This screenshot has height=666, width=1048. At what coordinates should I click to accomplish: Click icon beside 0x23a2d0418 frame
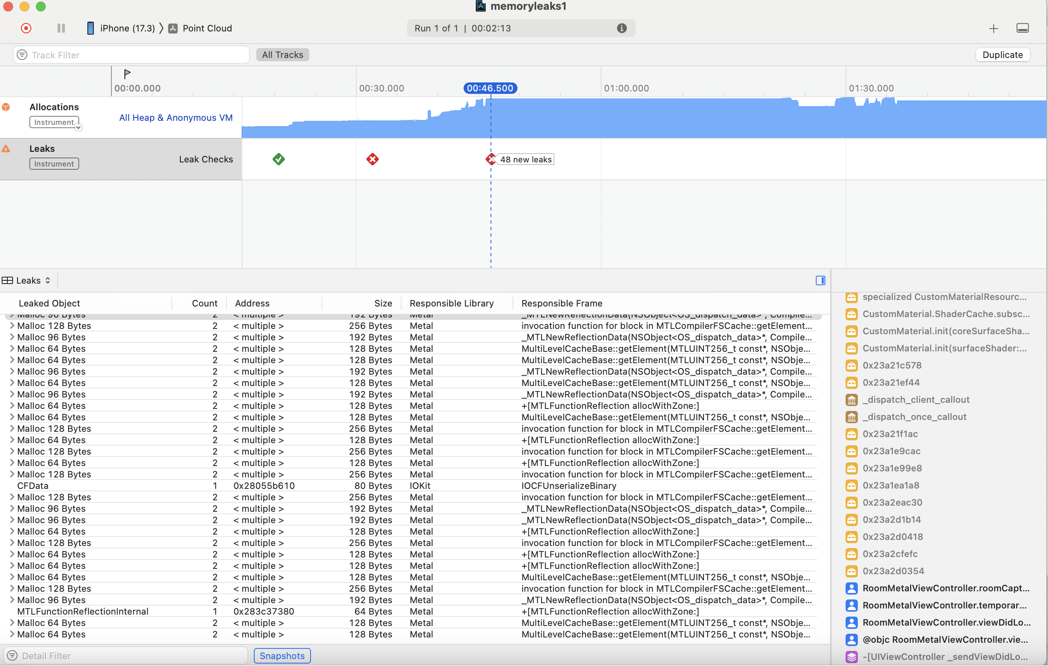click(851, 537)
